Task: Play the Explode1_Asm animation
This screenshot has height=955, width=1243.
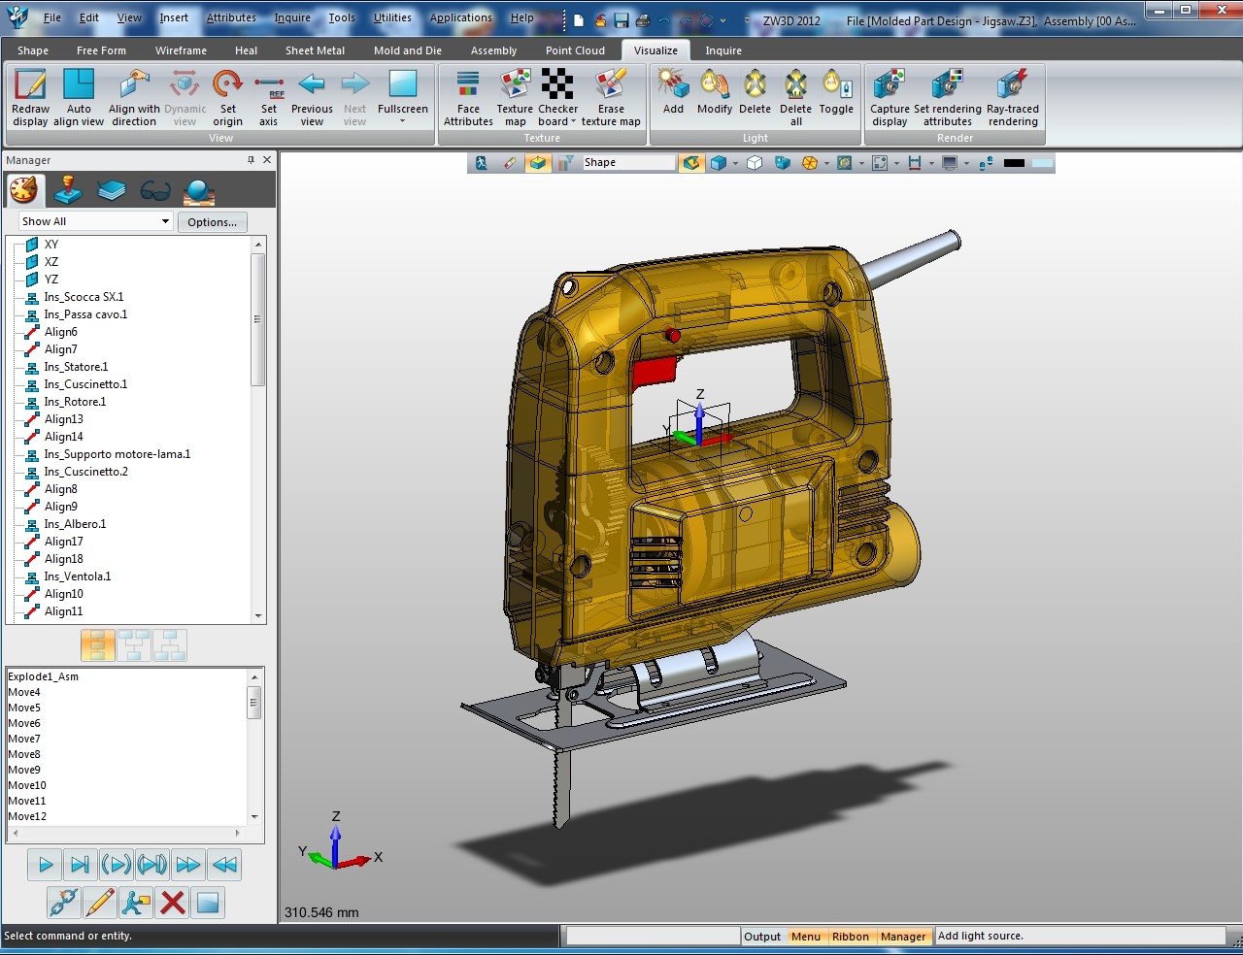Action: 44,864
